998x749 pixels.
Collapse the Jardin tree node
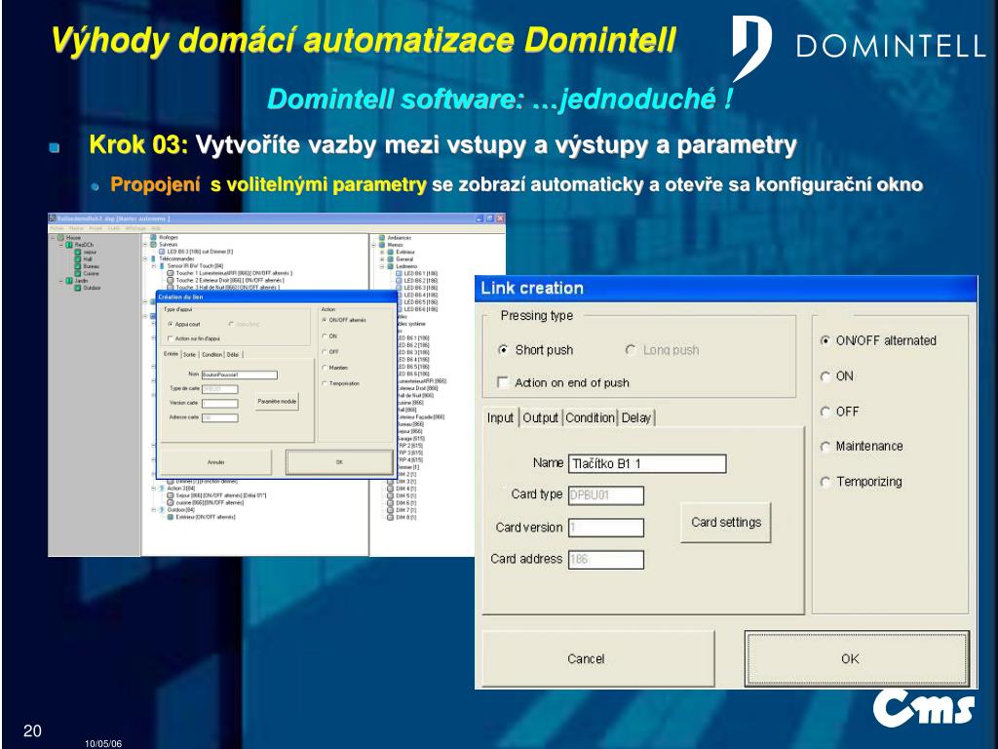coord(61,280)
